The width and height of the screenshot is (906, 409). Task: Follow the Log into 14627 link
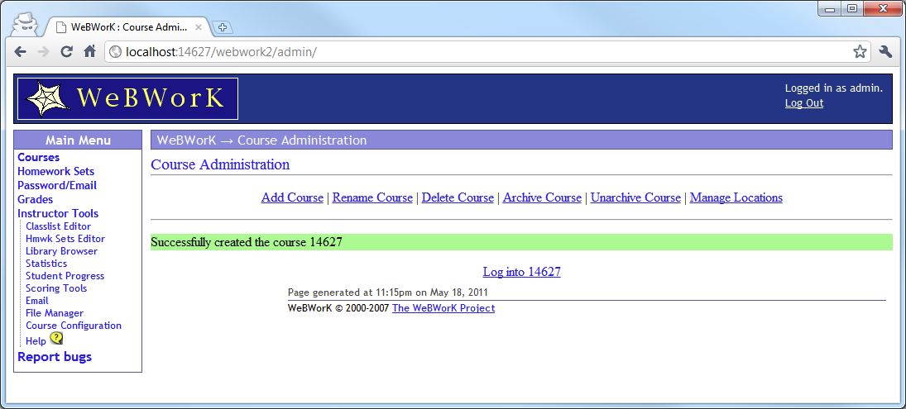point(521,272)
